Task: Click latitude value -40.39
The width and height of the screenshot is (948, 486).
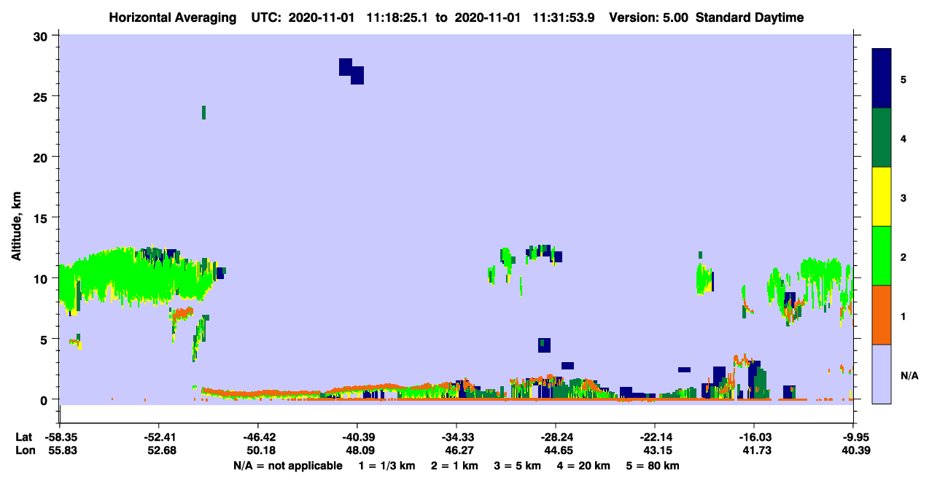Action: pos(357,437)
